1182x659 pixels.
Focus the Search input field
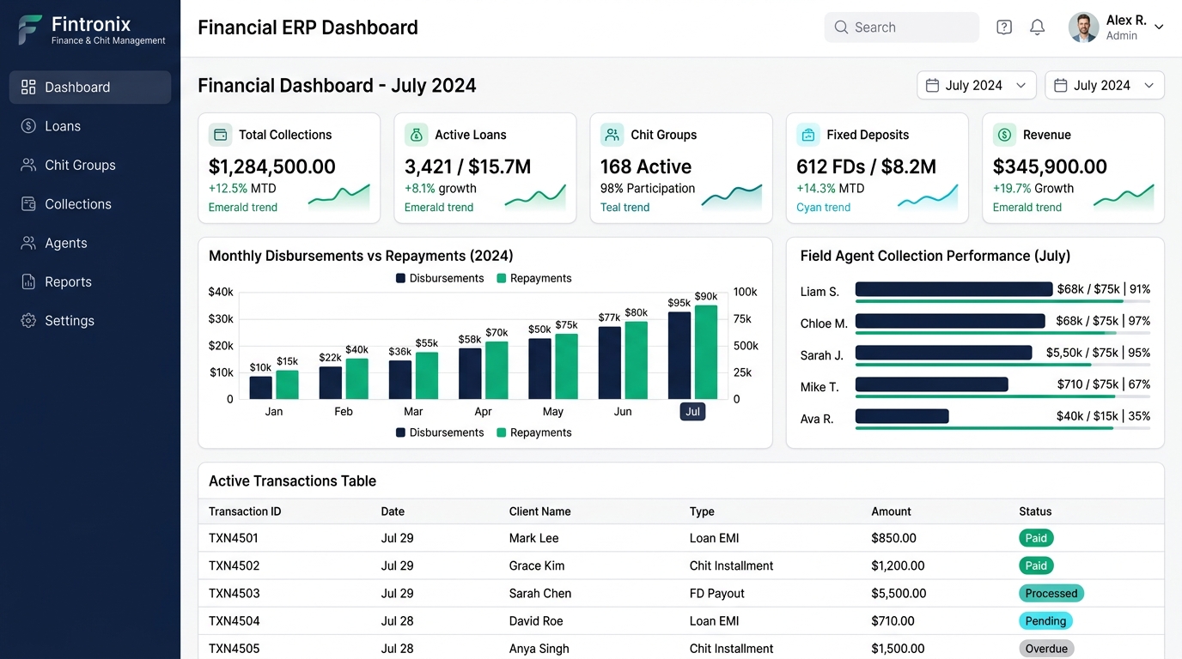(902, 27)
